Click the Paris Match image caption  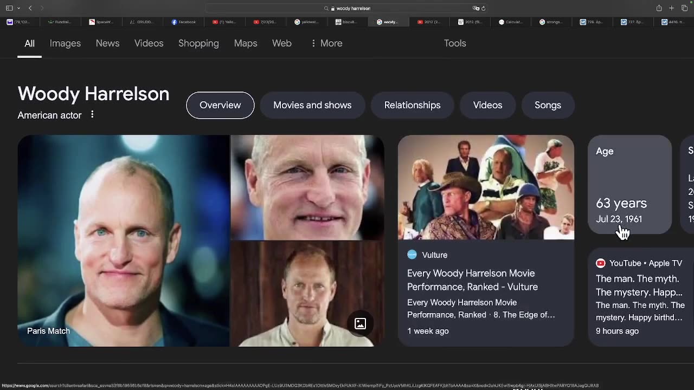(48, 331)
